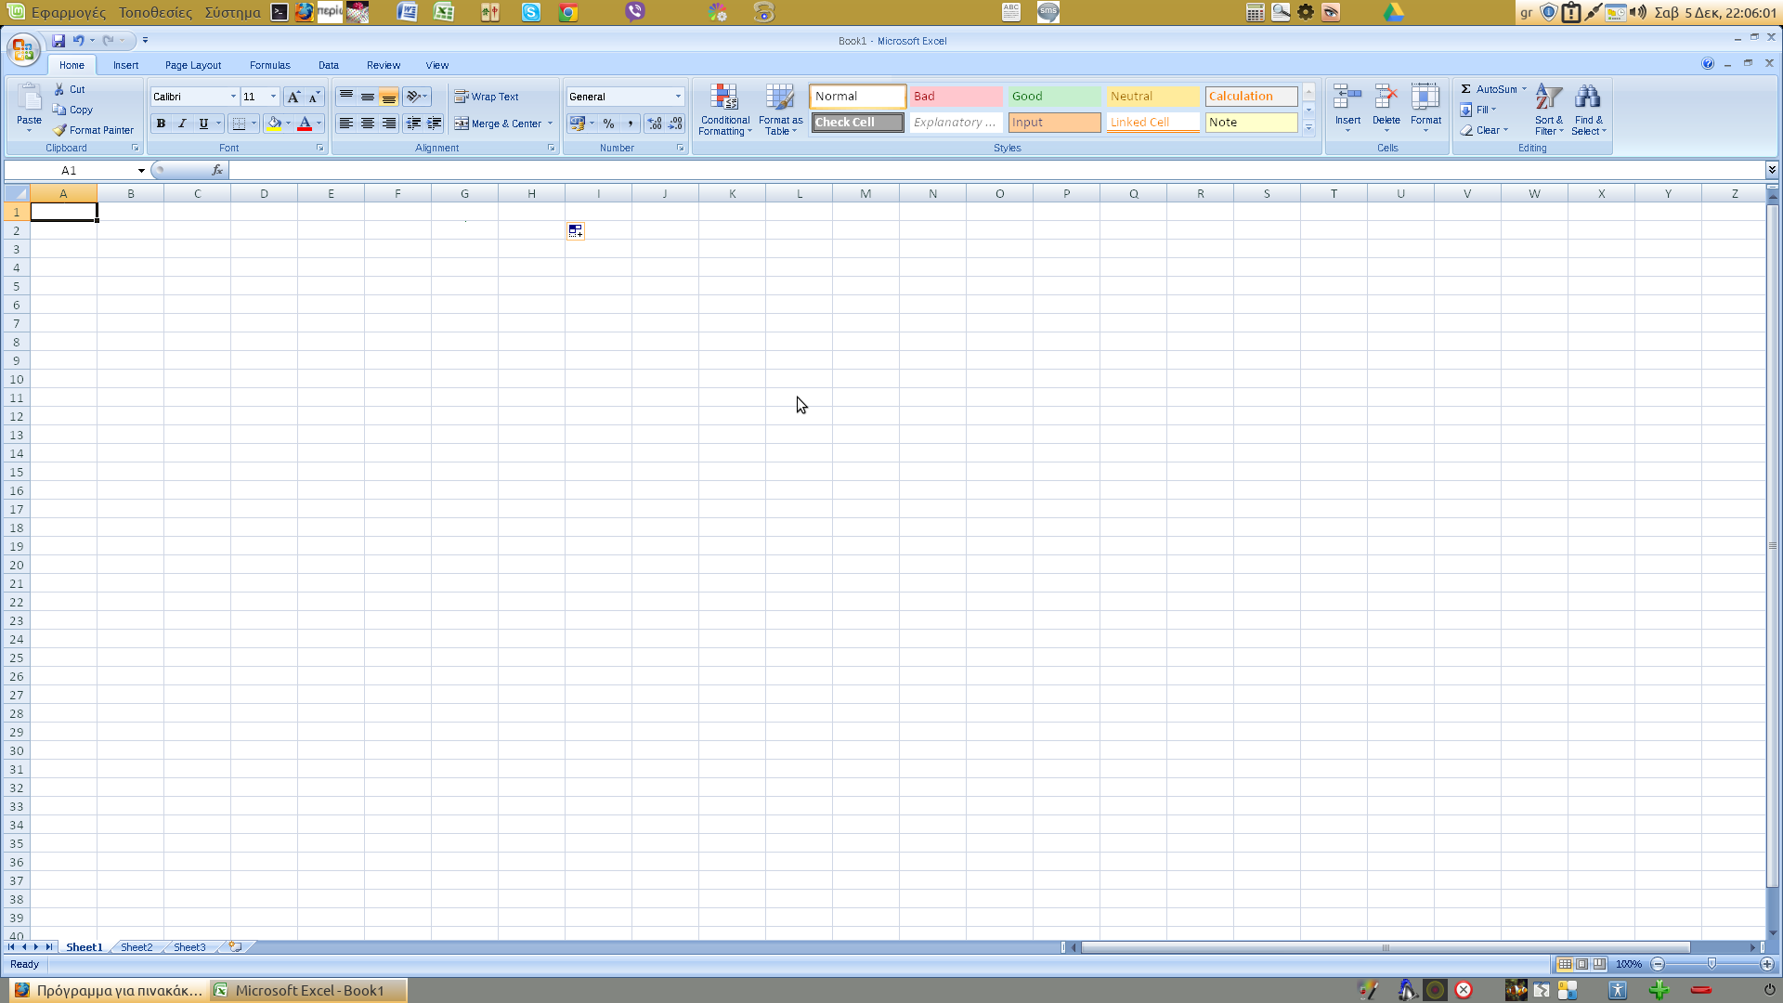Click the zoom slider handle
Screen dimensions: 1783x1003
[1711, 964]
